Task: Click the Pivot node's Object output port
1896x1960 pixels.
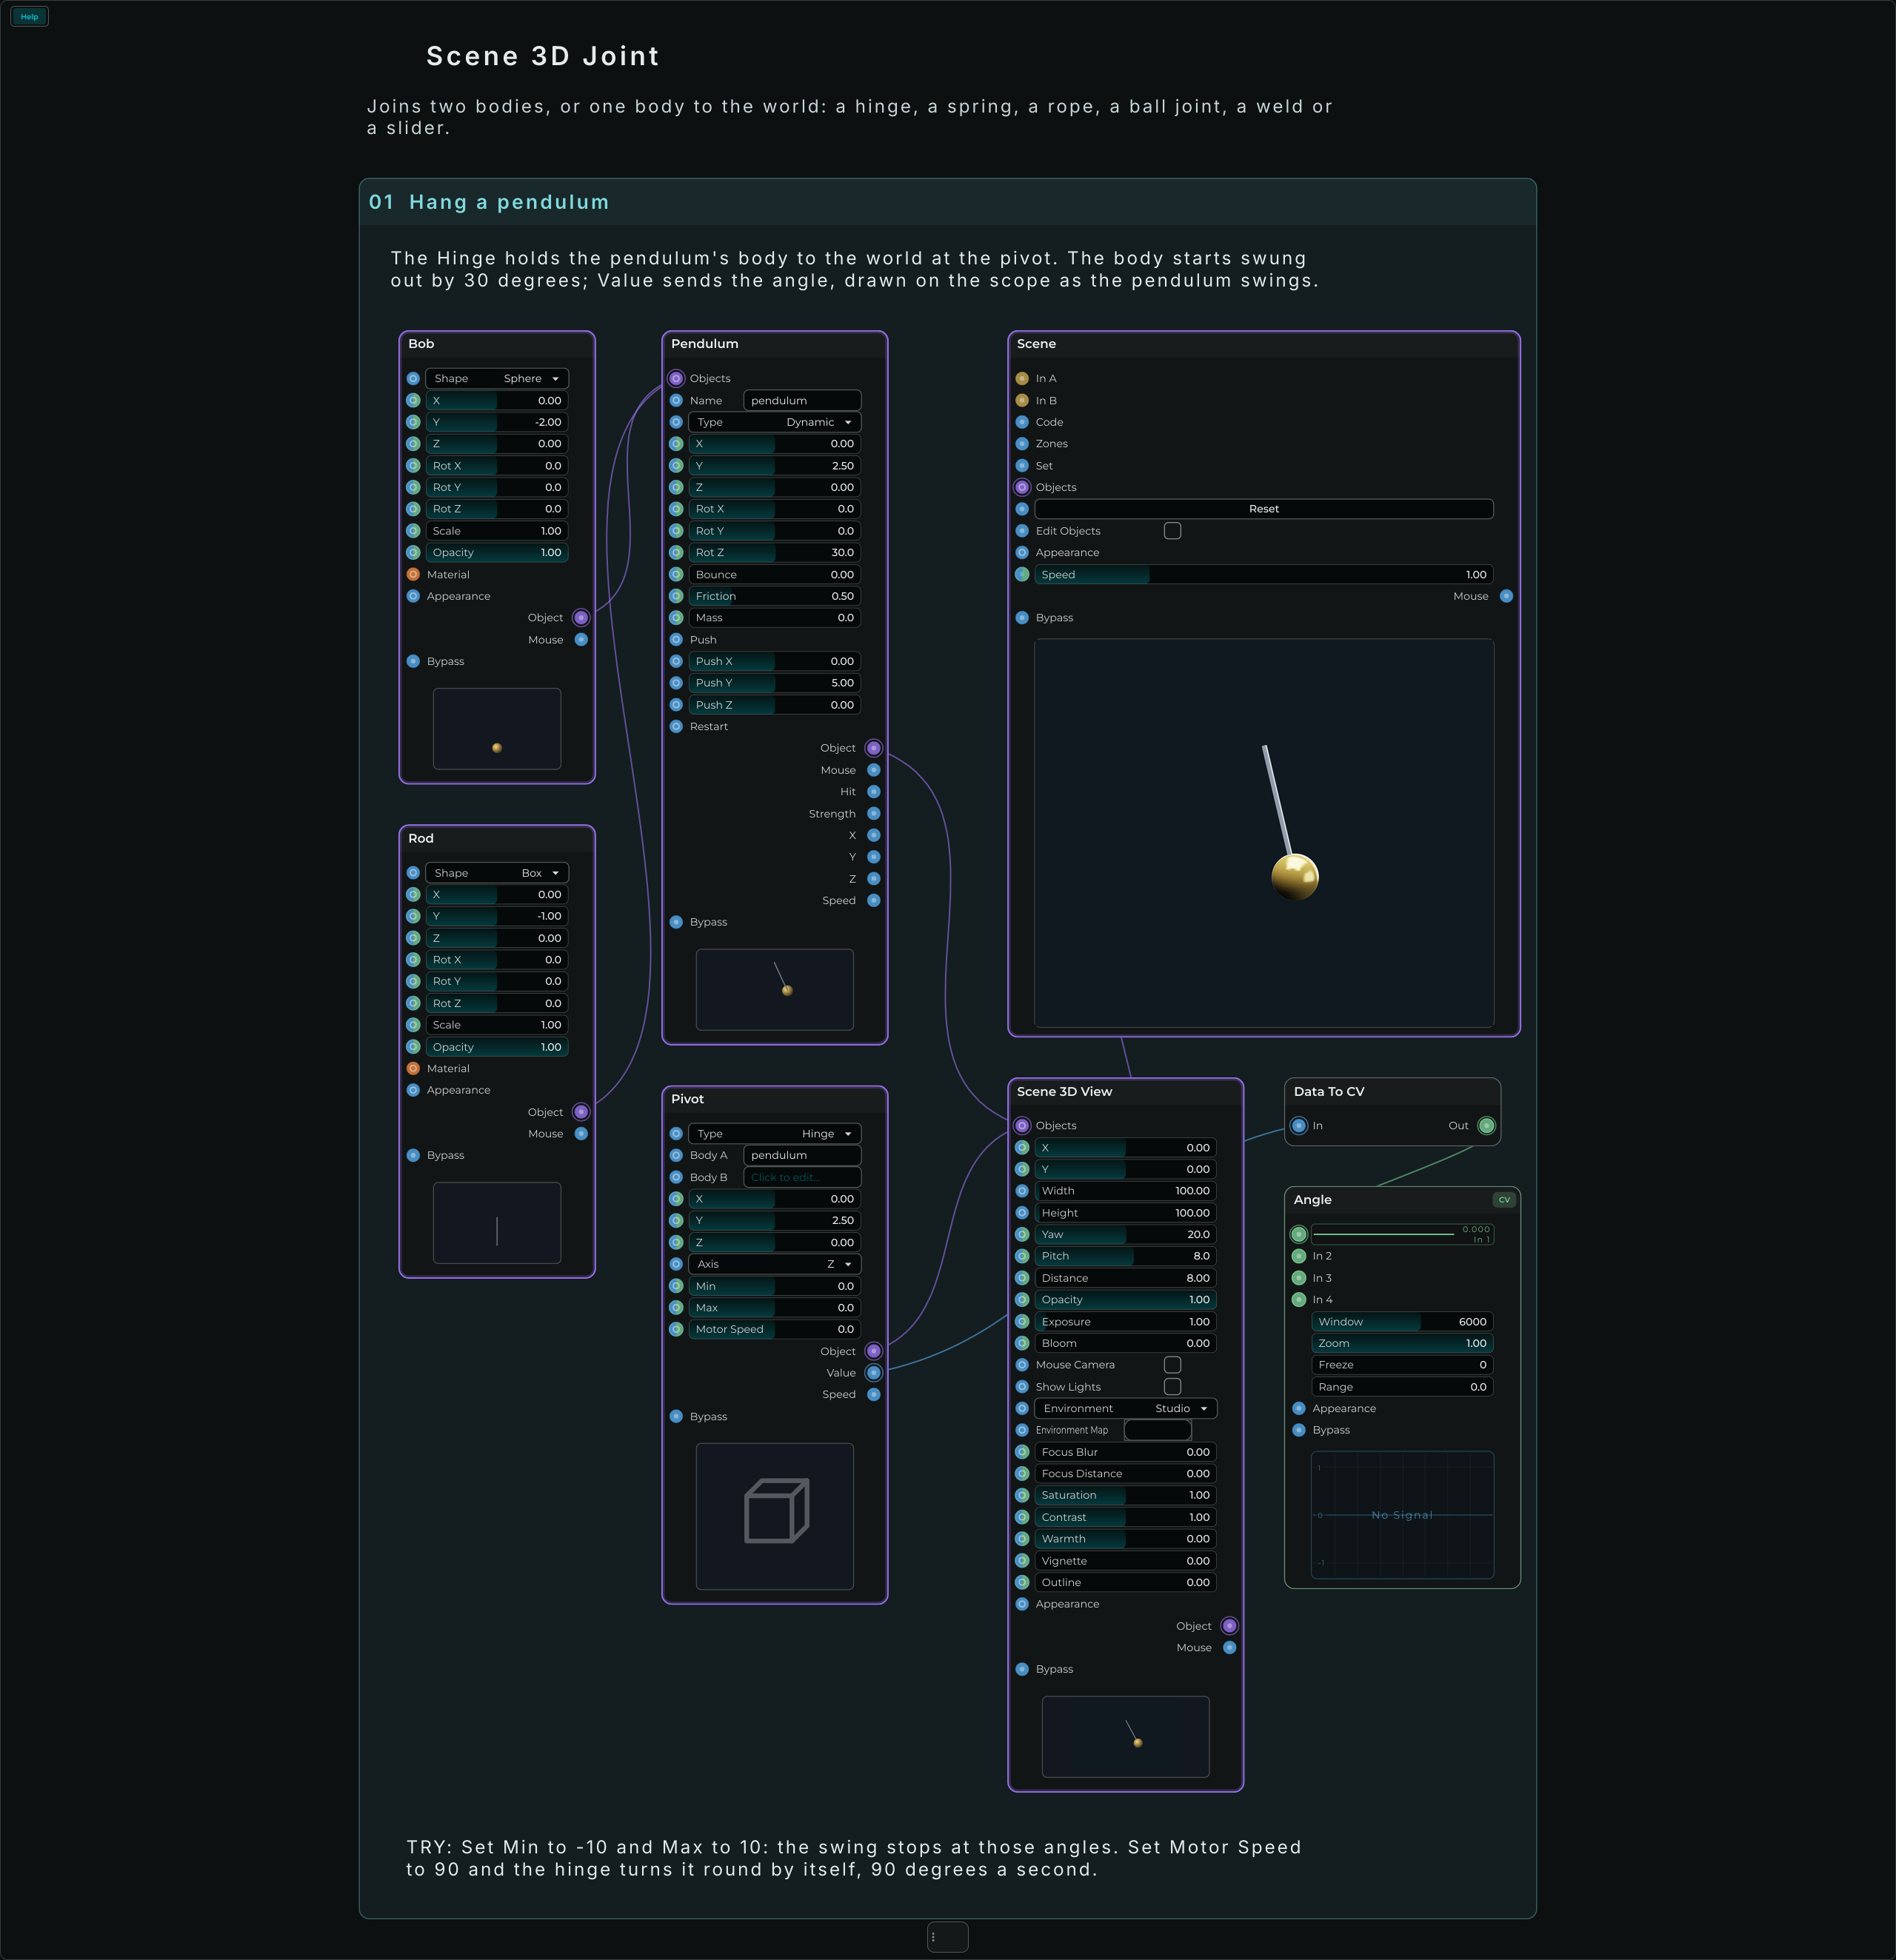Action: coord(874,1351)
